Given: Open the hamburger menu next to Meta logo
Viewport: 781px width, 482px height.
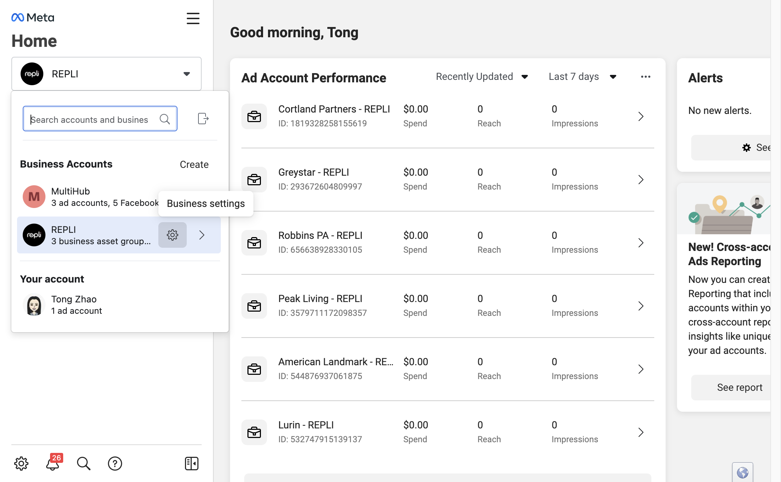Looking at the screenshot, I should pos(193,18).
